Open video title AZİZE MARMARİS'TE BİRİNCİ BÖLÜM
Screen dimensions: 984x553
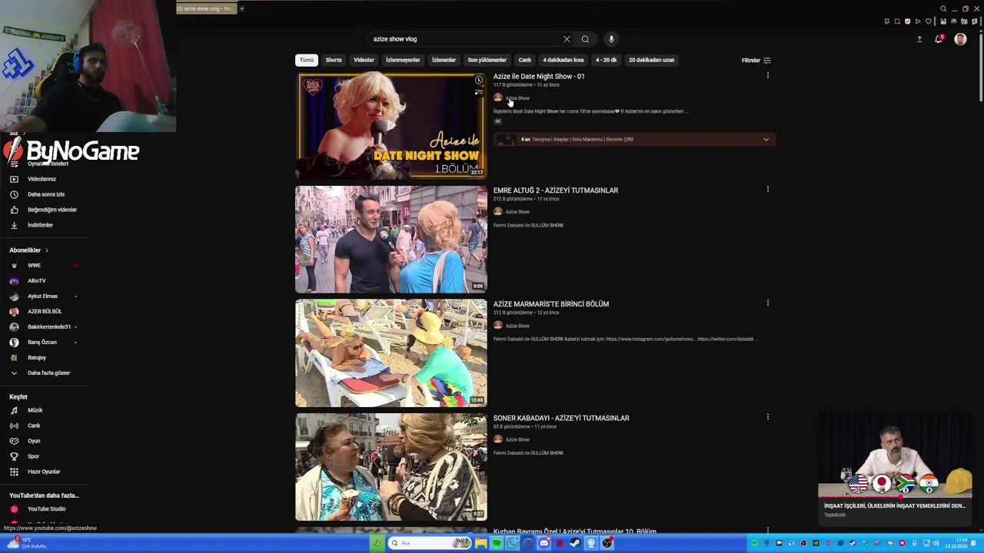pos(551,304)
